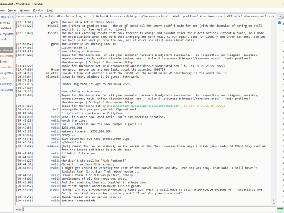
Task: Click the ops count button above the user list
Action: pos(281,16)
